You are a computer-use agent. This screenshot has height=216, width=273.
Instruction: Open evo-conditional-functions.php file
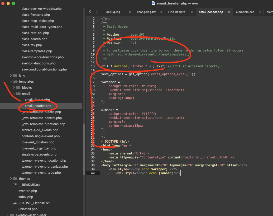(44, 69)
